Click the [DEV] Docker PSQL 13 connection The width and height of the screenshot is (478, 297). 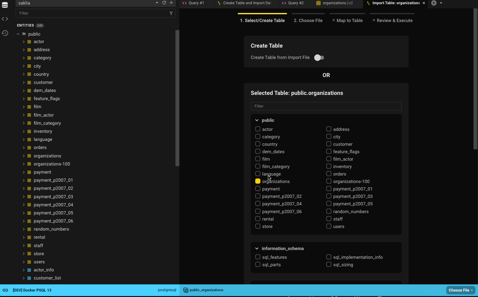click(32, 290)
